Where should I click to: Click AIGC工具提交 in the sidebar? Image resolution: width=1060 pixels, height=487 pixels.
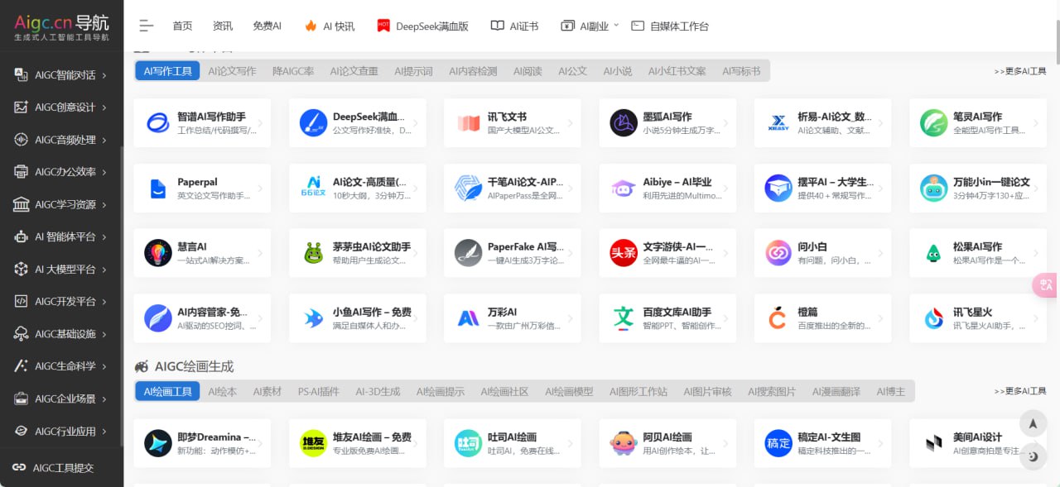(62, 468)
